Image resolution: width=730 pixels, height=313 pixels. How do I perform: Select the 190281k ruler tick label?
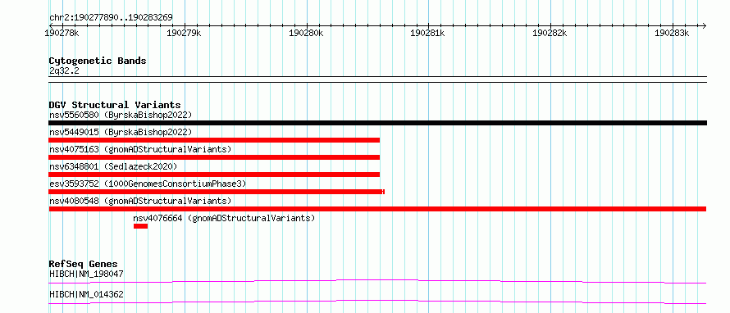[428, 33]
